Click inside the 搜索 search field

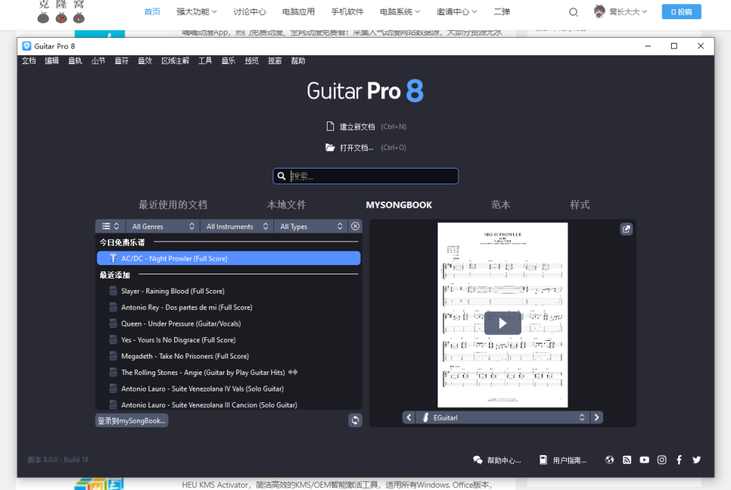coord(365,176)
